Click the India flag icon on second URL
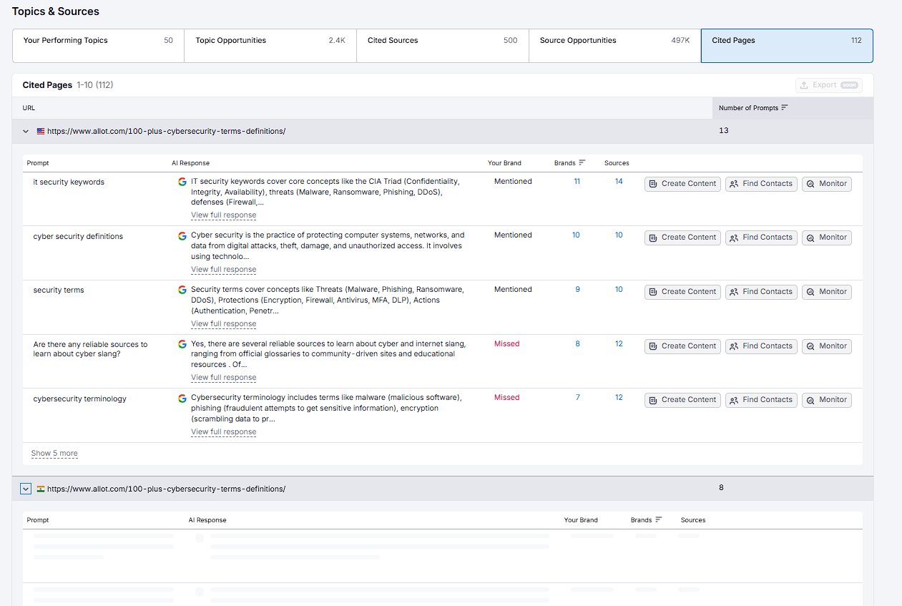This screenshot has width=902, height=606. click(41, 489)
